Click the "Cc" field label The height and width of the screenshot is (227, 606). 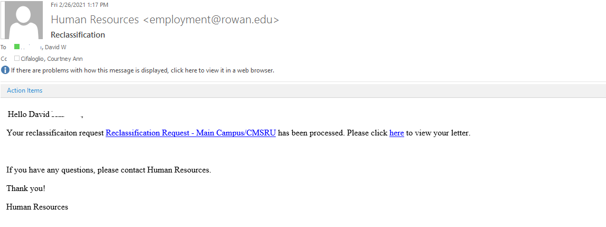point(4,59)
